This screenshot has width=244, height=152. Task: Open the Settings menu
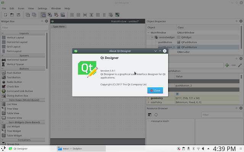(42, 8)
